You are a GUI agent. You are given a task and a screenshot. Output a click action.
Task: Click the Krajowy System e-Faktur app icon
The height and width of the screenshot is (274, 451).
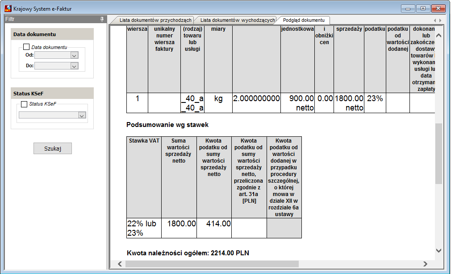tap(8, 8)
